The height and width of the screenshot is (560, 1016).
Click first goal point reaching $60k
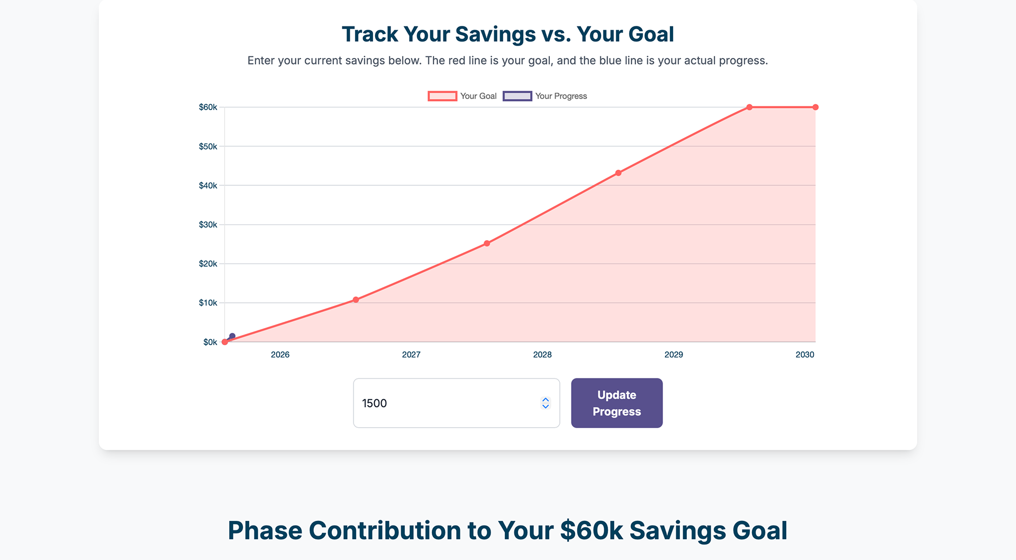pos(749,107)
